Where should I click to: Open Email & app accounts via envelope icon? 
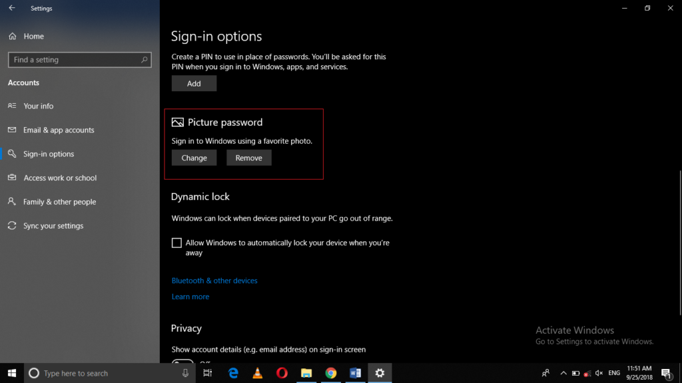12,130
